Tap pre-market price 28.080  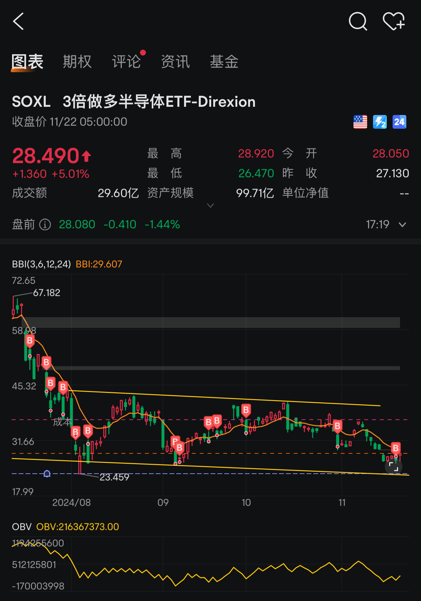pos(77,224)
